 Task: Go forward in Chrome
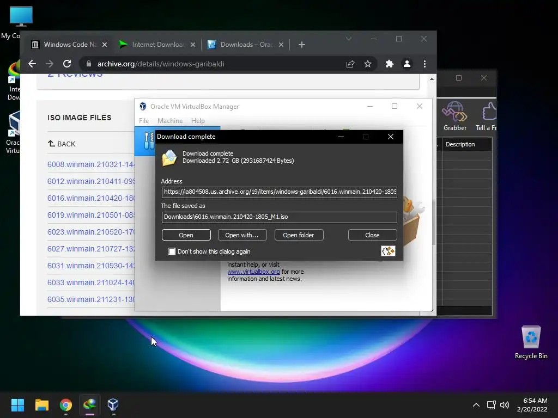[x=50, y=64]
